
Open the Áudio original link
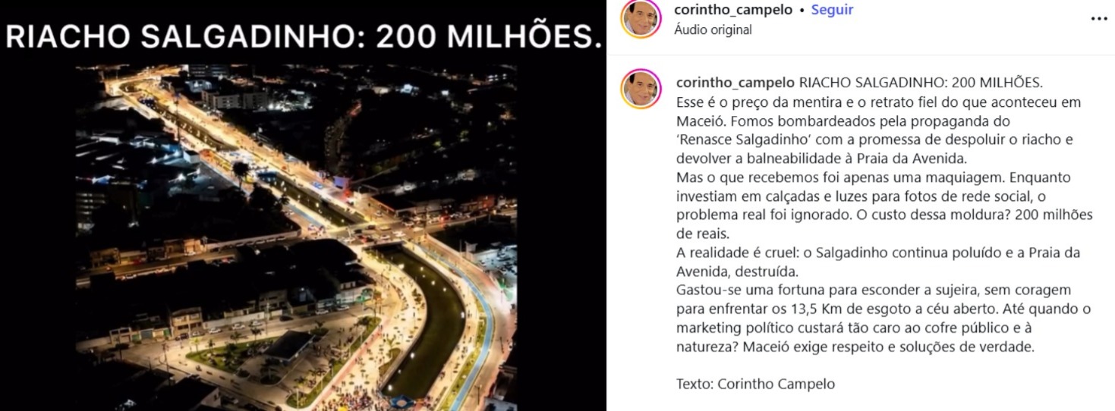(713, 30)
